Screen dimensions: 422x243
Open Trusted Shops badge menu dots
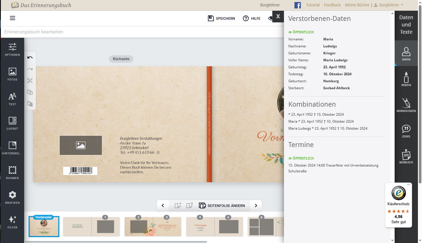pyautogui.click(x=409, y=185)
